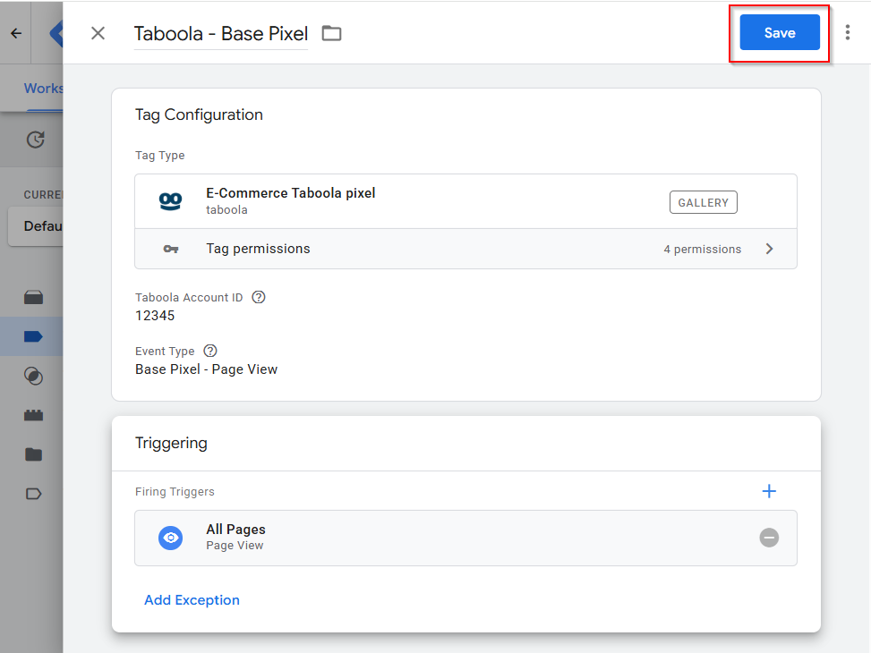Click the Add Exception link
Image resolution: width=871 pixels, height=653 pixels.
tap(192, 600)
